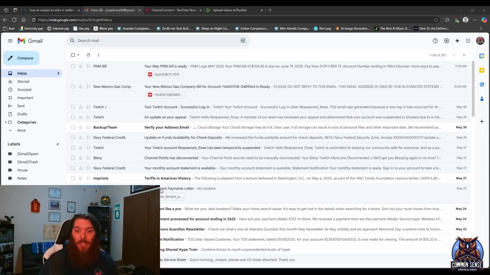Open the House label

(x=22, y=170)
